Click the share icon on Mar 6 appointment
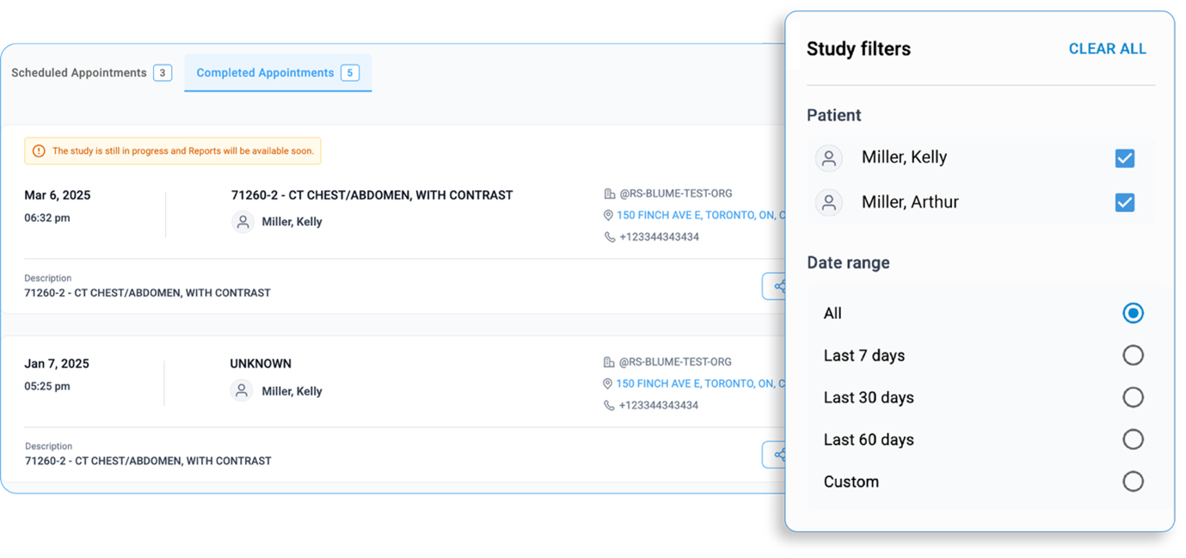The image size is (1186, 558). (778, 286)
